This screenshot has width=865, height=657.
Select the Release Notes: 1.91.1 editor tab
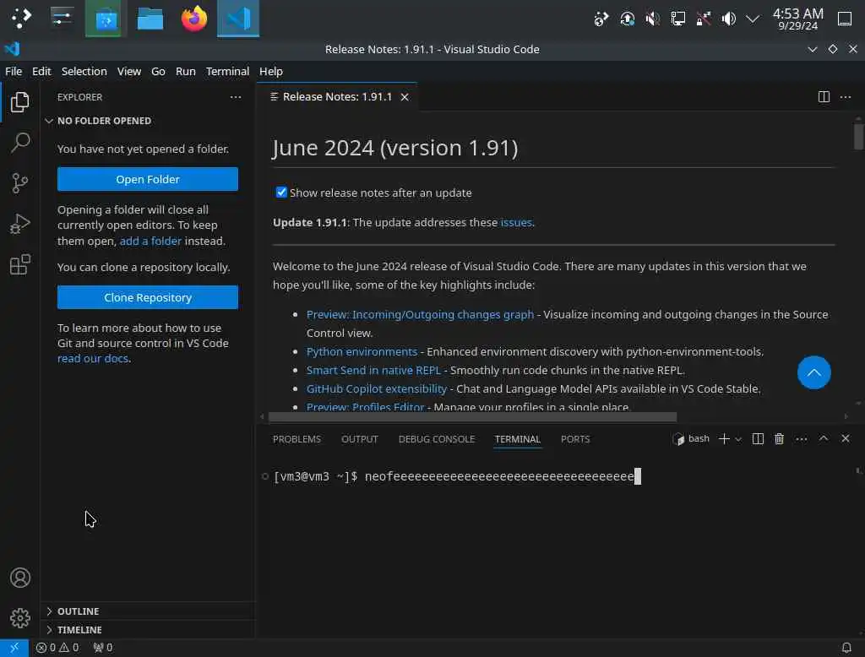point(337,97)
